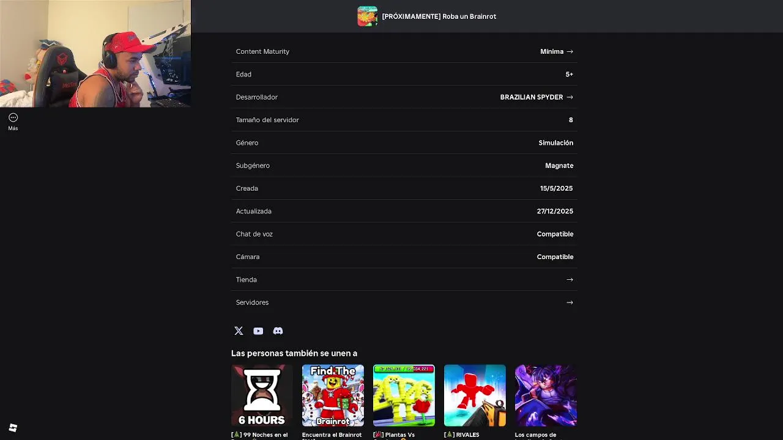Image resolution: width=783 pixels, height=440 pixels.
Task: Click the Tienda label
Action: click(247, 279)
